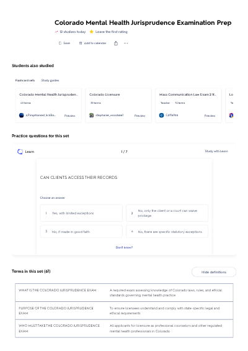Switch to Flashcard sets tab
The image size is (248, 351).
(25, 80)
